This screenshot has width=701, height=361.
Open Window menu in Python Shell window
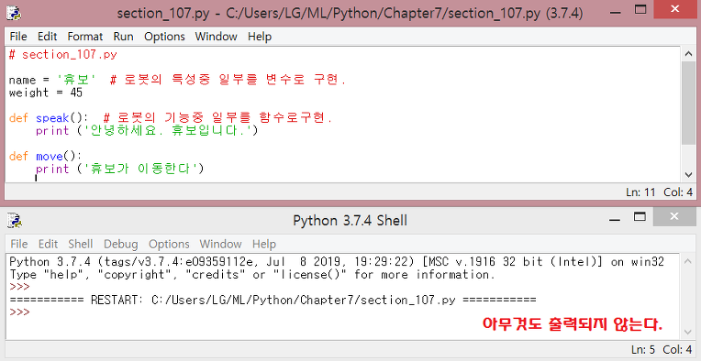(220, 244)
